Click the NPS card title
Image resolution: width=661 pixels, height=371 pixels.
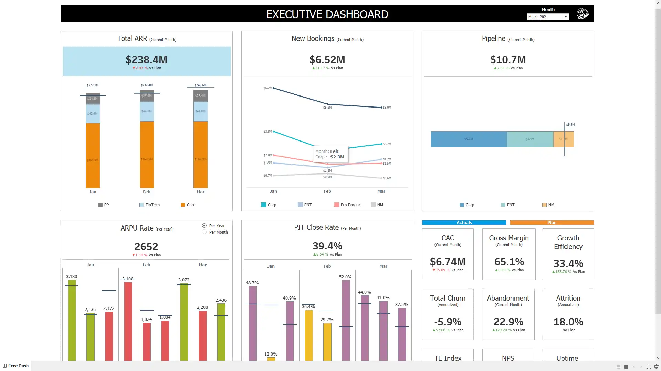click(x=508, y=358)
